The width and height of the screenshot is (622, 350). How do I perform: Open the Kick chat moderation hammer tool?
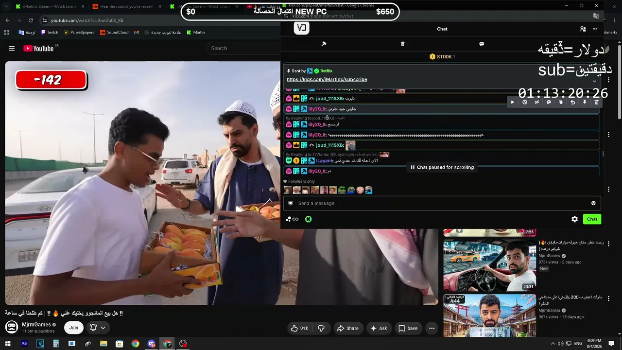pyautogui.click(x=324, y=44)
